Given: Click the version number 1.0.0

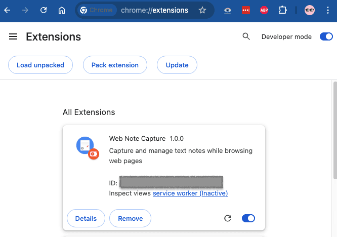Looking at the screenshot, I should [x=177, y=138].
